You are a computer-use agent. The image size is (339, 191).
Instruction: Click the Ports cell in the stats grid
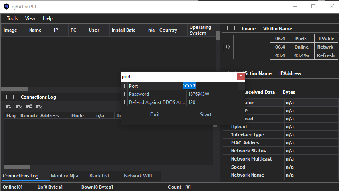click(x=301, y=39)
